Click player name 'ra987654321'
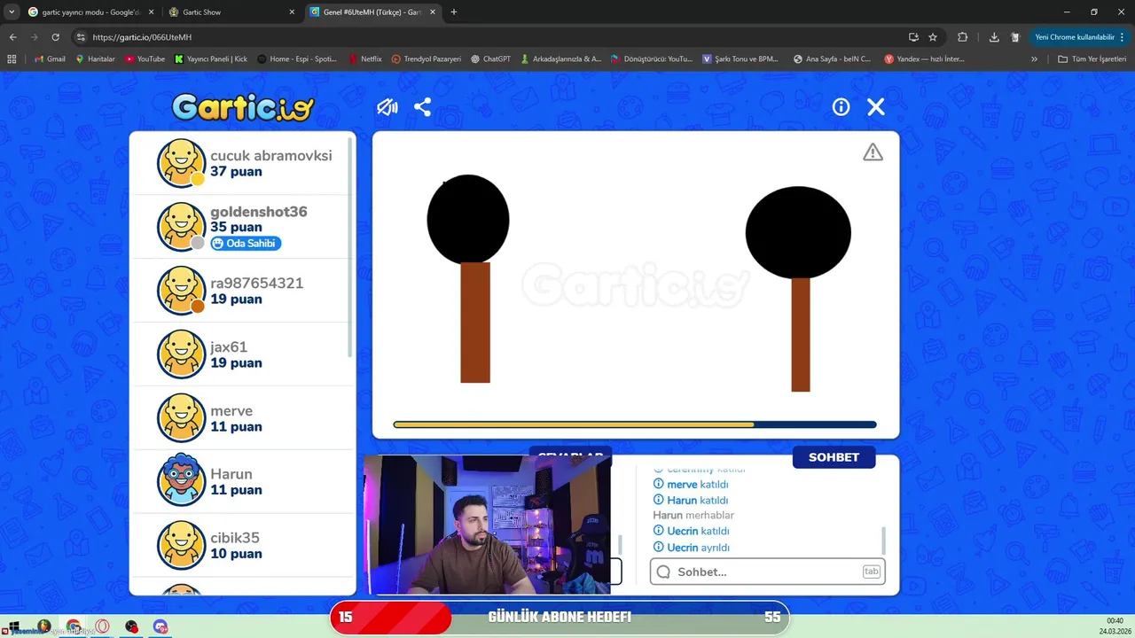Image resolution: width=1135 pixels, height=638 pixels. [x=257, y=283]
